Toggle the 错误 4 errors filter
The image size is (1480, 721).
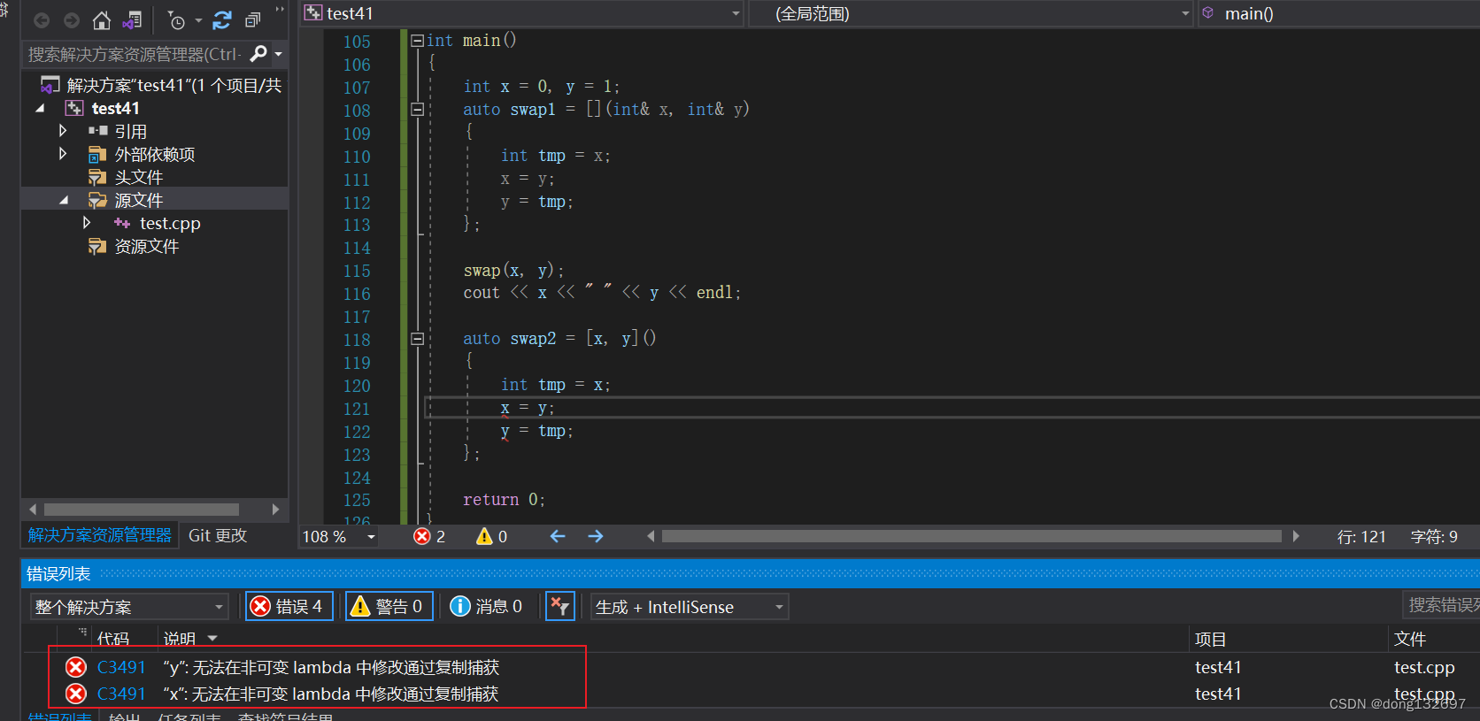[x=289, y=606]
